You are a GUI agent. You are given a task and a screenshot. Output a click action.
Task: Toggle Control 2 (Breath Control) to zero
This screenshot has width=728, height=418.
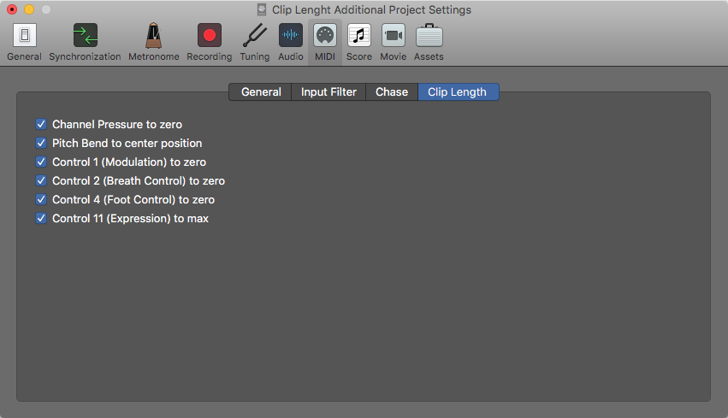pos(41,180)
